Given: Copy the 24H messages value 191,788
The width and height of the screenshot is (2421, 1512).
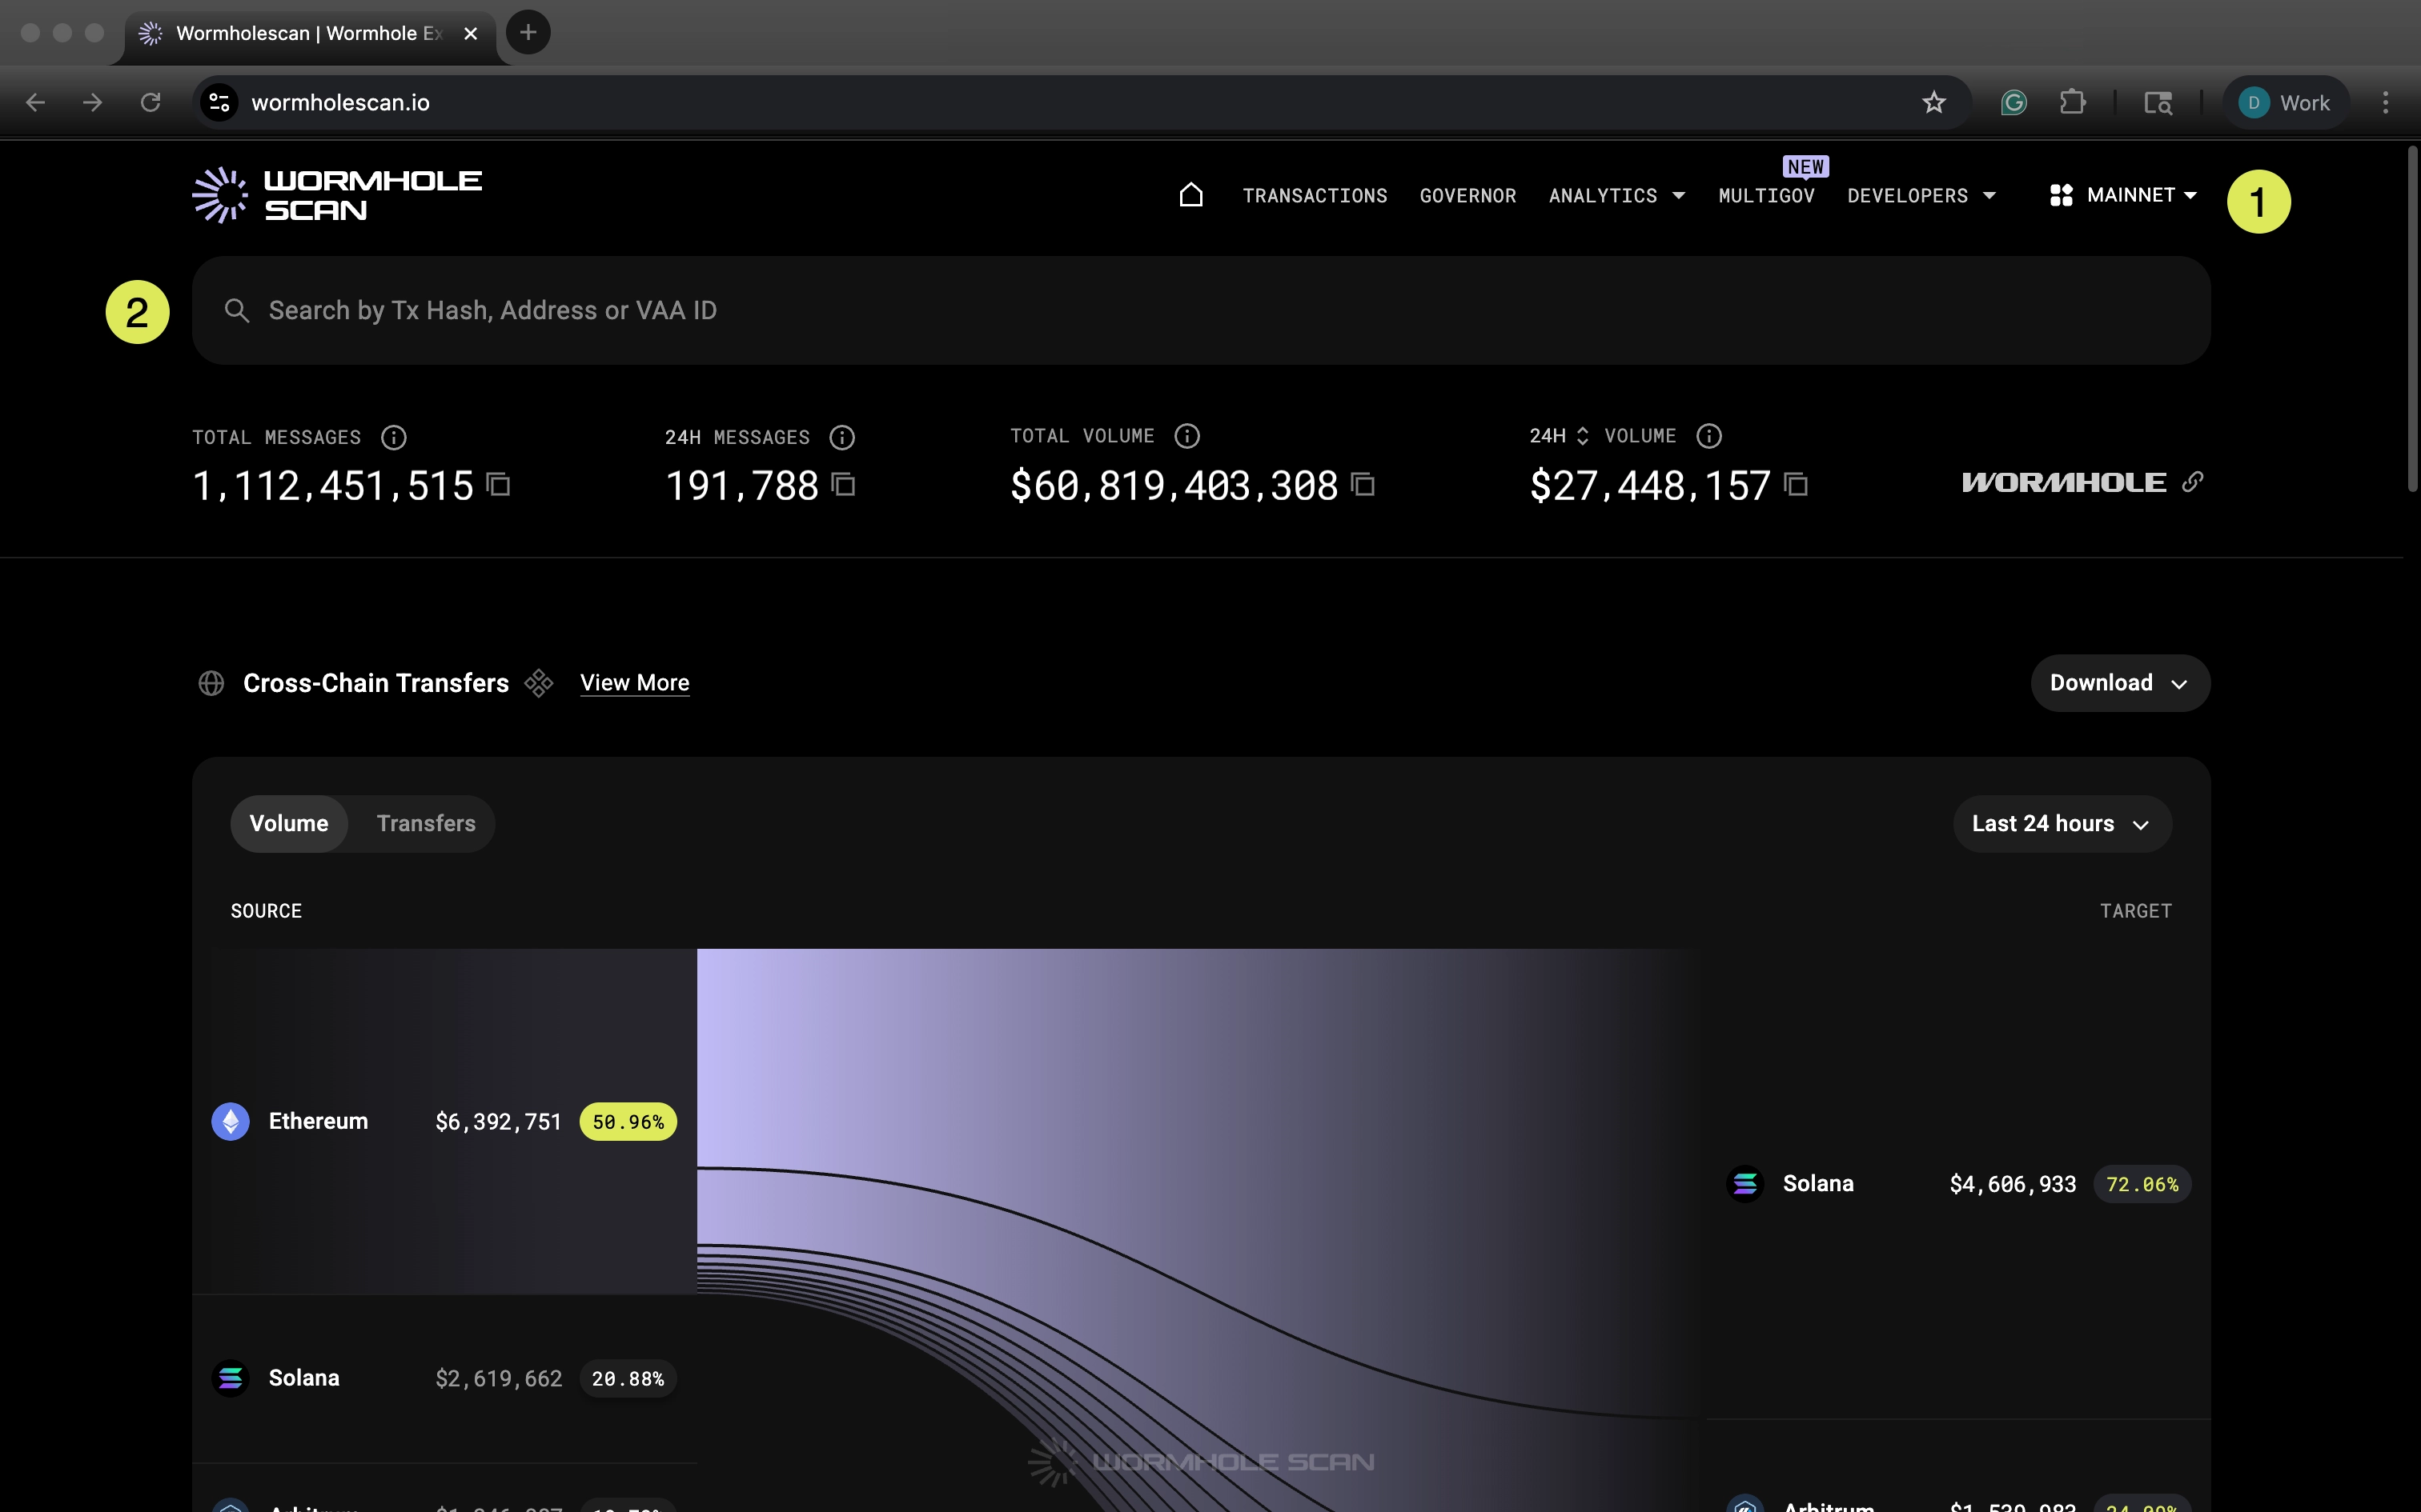Looking at the screenshot, I should pyautogui.click(x=843, y=485).
